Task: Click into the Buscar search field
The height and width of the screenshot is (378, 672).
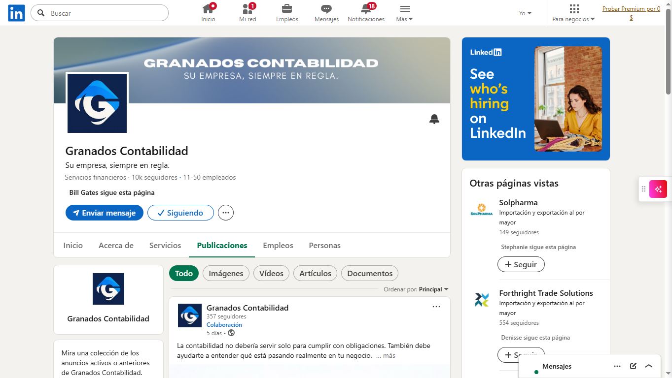Action: click(100, 13)
